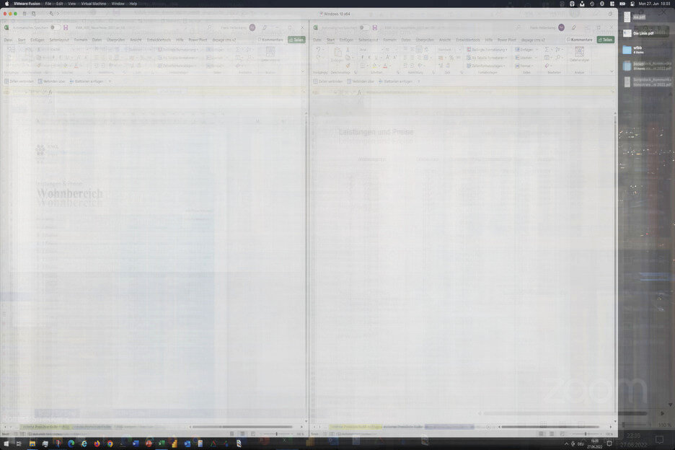Open Datei tab in the Wohnbereich window
This screenshot has height=450, width=675.
(x=8, y=40)
